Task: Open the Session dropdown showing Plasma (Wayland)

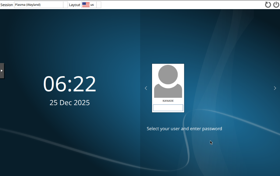Action: [x=41, y=5]
